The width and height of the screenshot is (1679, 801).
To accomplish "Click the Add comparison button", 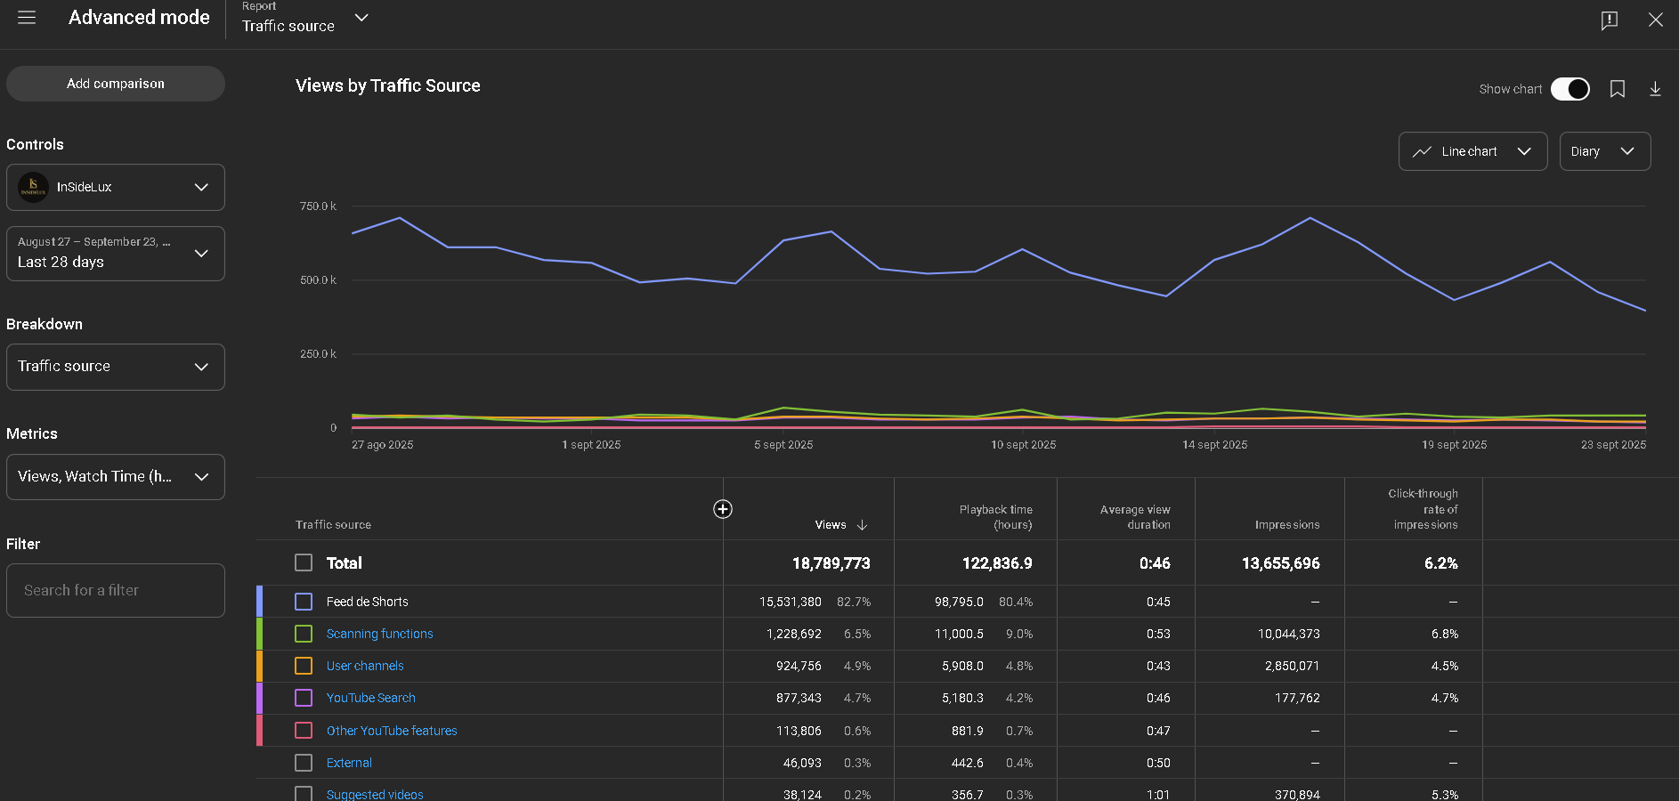I will [x=115, y=84].
